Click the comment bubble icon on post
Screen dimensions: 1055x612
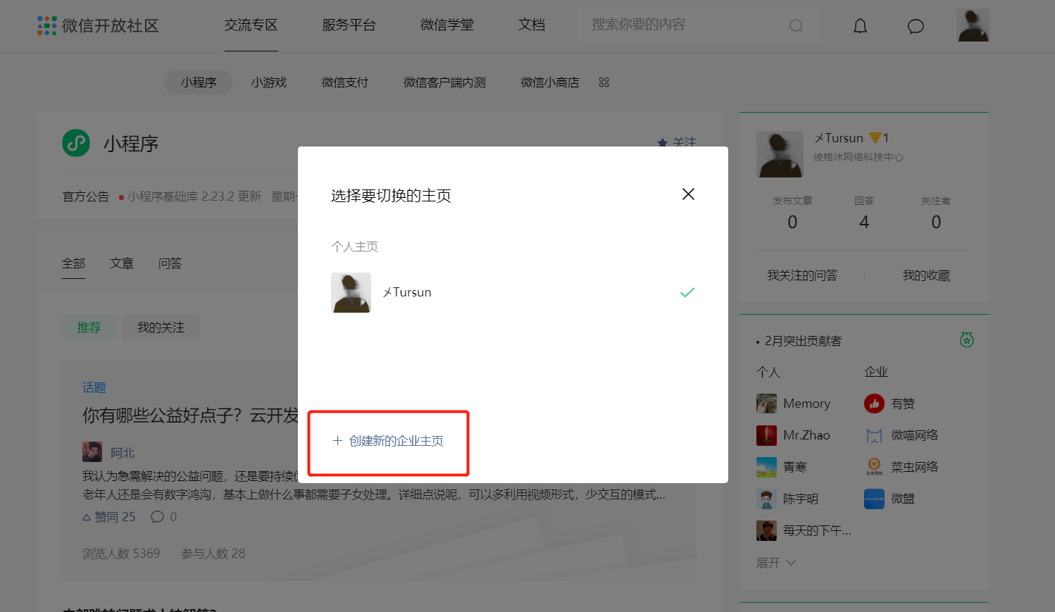tap(157, 517)
